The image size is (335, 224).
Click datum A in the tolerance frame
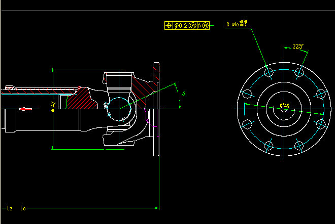[x=199, y=25]
